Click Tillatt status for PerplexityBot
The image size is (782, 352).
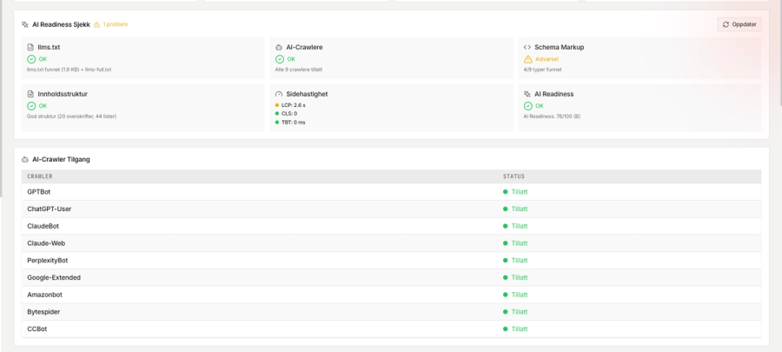[520, 260]
